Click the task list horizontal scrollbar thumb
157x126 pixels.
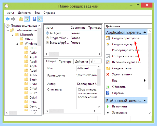coord(54,54)
